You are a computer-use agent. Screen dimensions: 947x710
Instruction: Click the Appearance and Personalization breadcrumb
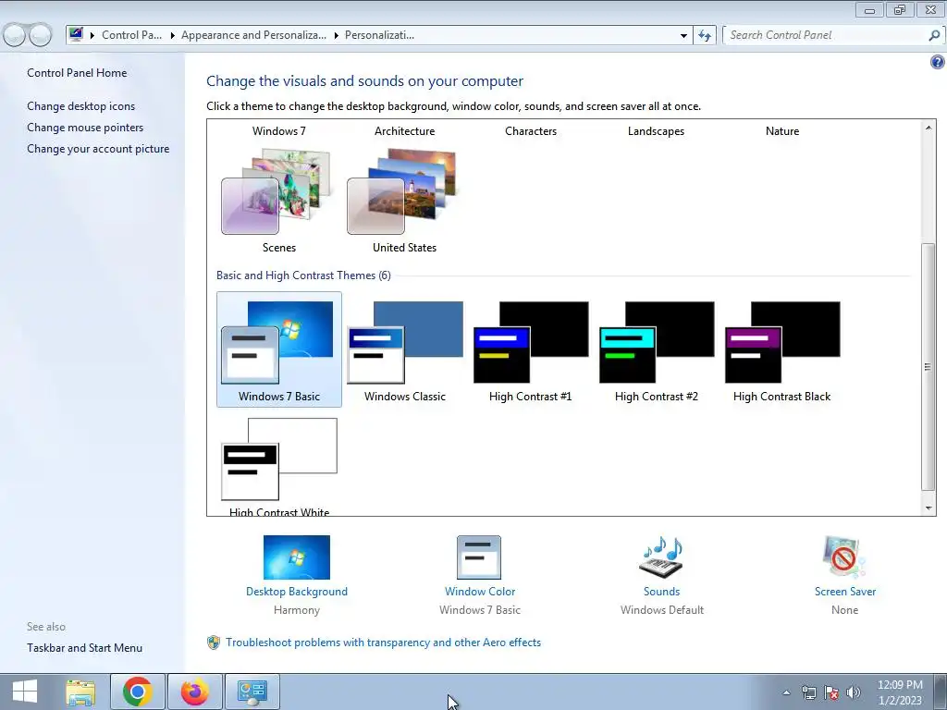coord(253,35)
